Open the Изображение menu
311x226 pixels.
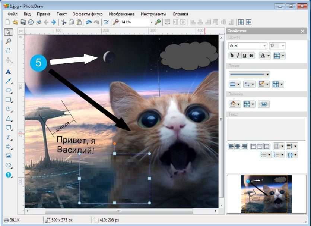[x=121, y=14]
